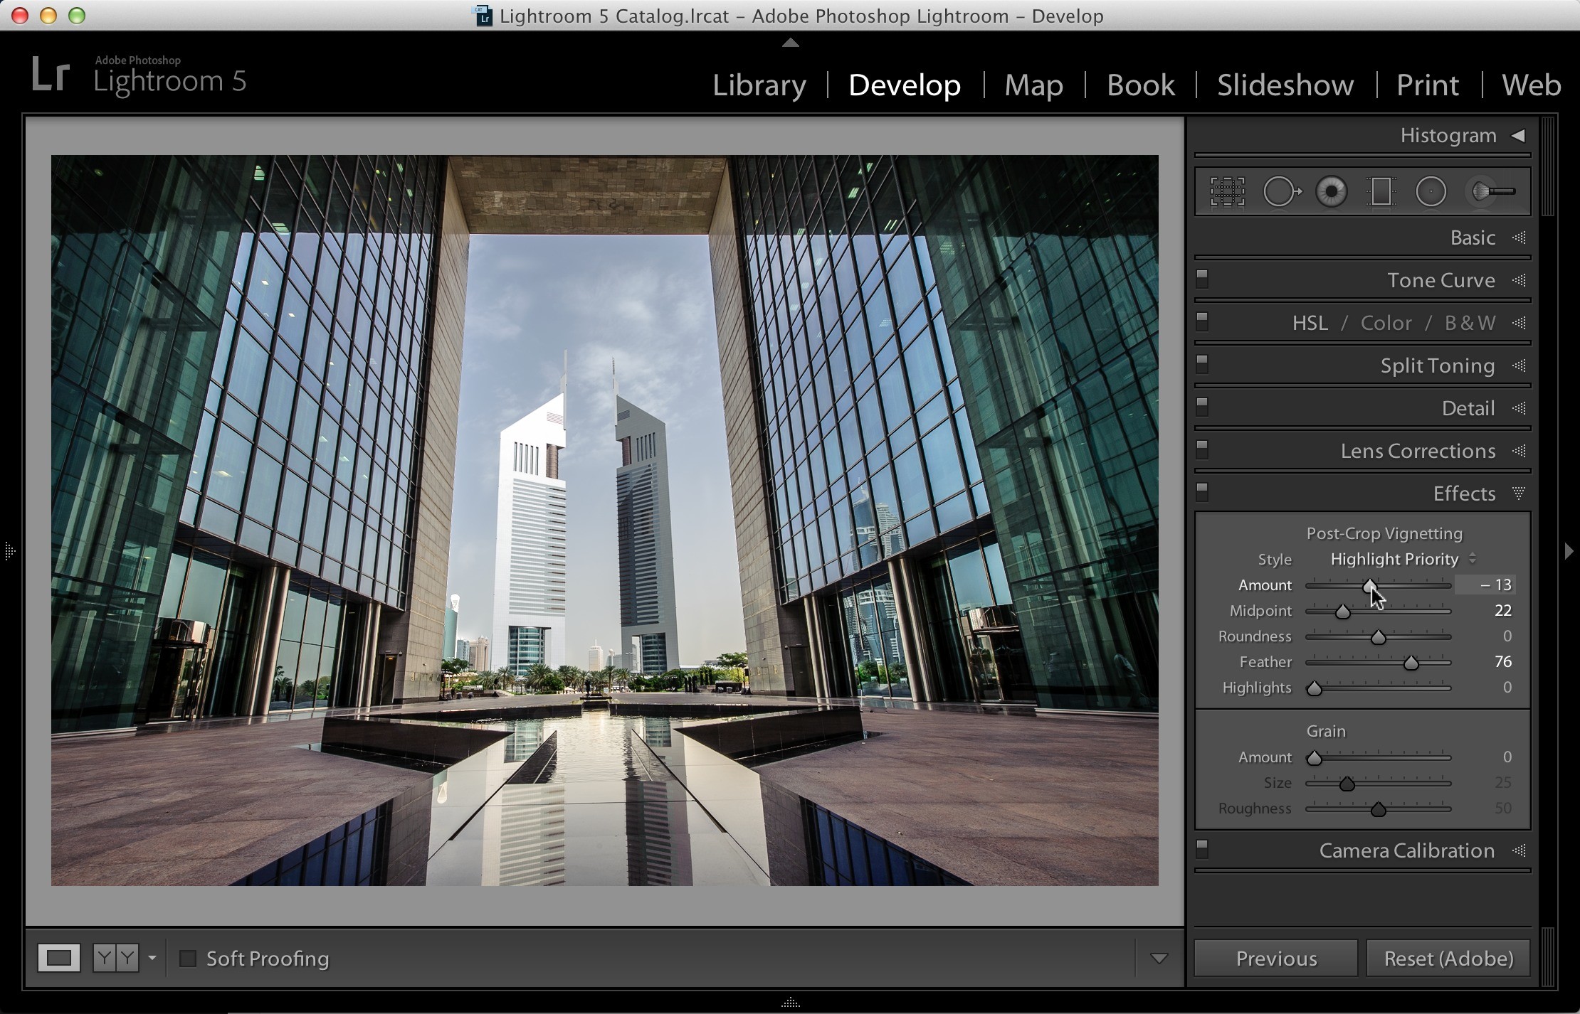Expand the Lens Corrections panel
Screen dimensions: 1580x1014
point(1519,451)
